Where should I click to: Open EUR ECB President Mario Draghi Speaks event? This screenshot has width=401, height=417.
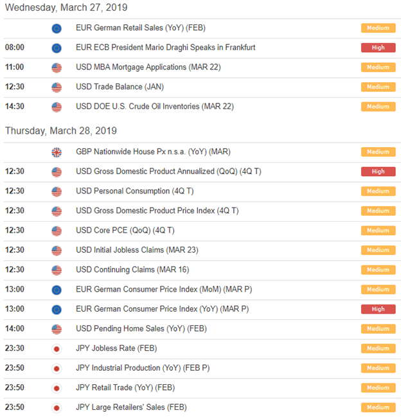click(165, 48)
